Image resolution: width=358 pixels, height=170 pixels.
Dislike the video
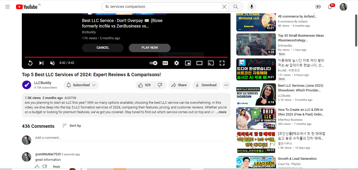pyautogui.click(x=160, y=85)
